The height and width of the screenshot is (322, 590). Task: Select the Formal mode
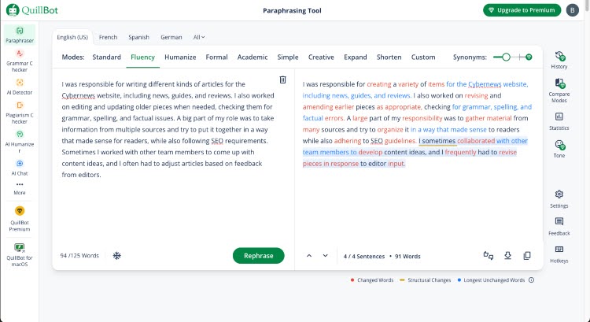coord(216,57)
